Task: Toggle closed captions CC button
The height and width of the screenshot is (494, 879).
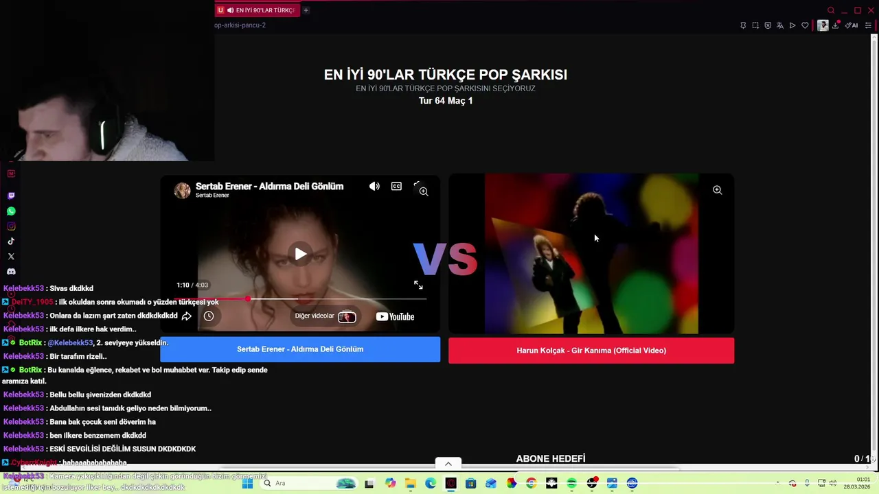Action: coord(396,186)
